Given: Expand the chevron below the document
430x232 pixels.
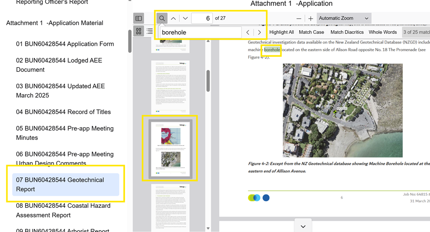Looking at the screenshot, I should tap(303, 226).
